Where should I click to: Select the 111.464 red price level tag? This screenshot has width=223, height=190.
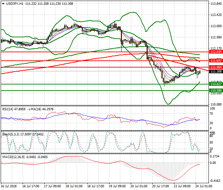click(x=216, y=67)
